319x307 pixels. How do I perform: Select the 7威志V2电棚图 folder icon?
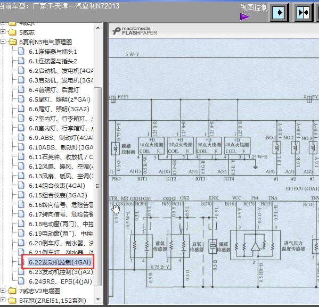coord(12,291)
